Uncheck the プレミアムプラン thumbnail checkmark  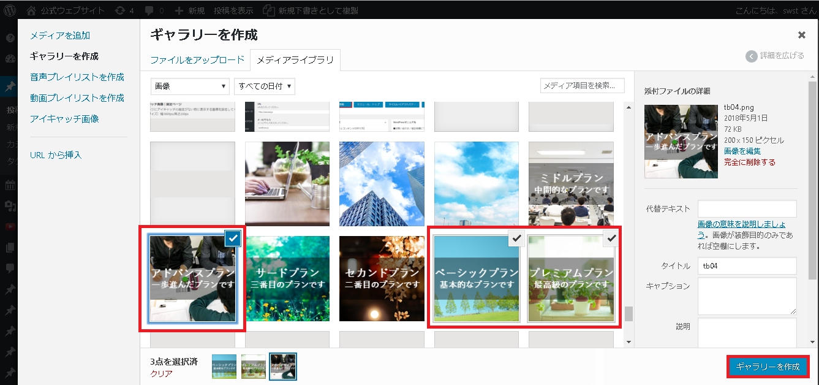(611, 238)
